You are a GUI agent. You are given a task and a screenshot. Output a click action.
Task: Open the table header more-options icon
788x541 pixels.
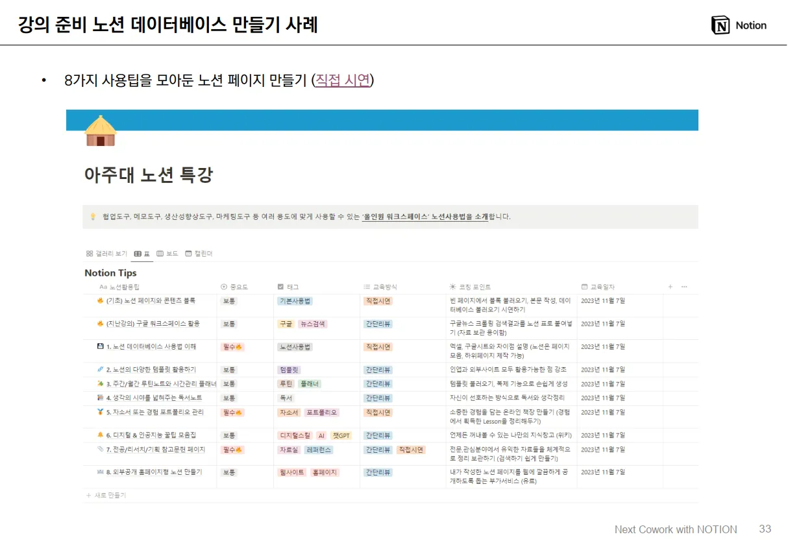coord(684,287)
